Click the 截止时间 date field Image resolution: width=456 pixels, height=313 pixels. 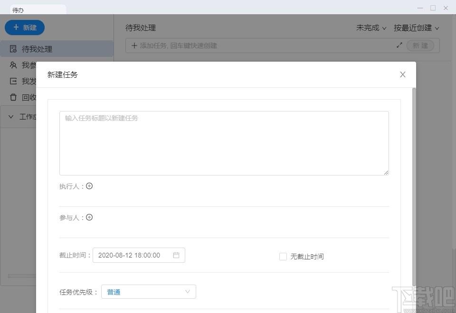point(139,255)
